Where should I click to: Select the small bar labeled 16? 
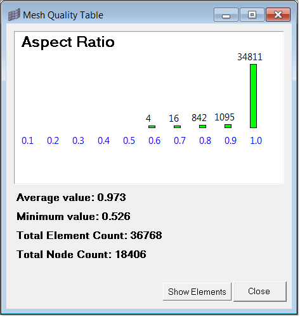177,127
